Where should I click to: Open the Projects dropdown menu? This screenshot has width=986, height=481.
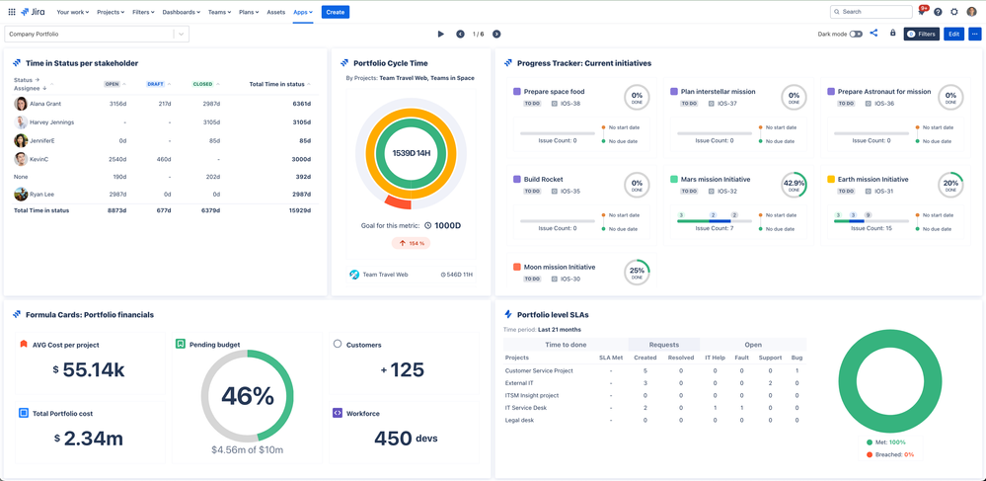pos(111,12)
